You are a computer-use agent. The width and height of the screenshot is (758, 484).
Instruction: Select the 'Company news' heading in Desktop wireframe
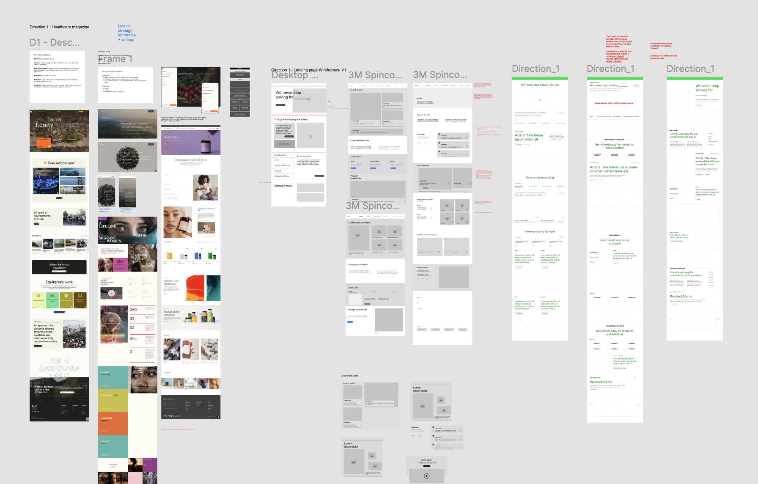pos(283,186)
